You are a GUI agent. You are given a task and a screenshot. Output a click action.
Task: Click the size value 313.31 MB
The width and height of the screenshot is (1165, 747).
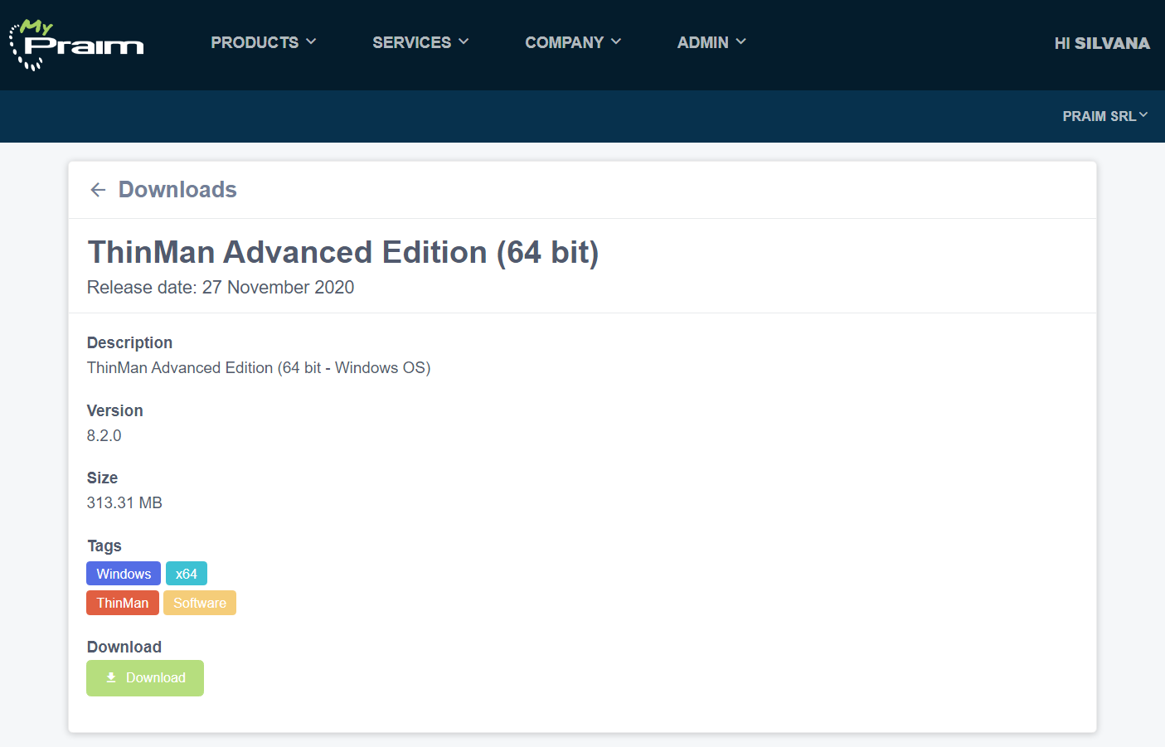(124, 503)
